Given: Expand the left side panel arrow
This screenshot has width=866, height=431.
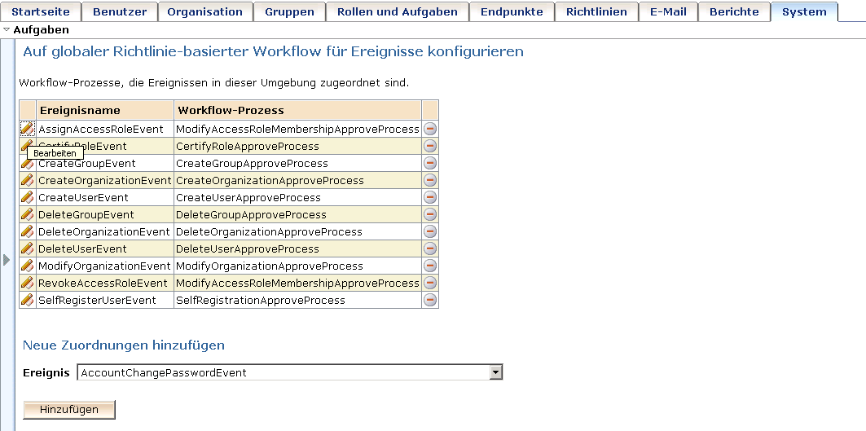Looking at the screenshot, I should pos(7,260).
